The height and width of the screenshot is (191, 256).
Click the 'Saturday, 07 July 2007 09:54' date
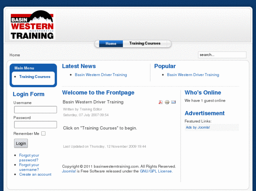[86, 115]
